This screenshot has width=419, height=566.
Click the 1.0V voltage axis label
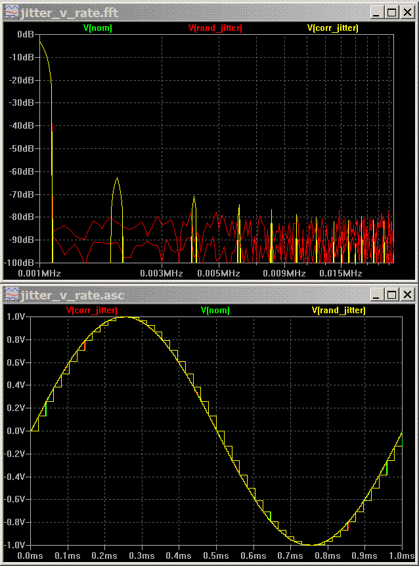click(16, 317)
